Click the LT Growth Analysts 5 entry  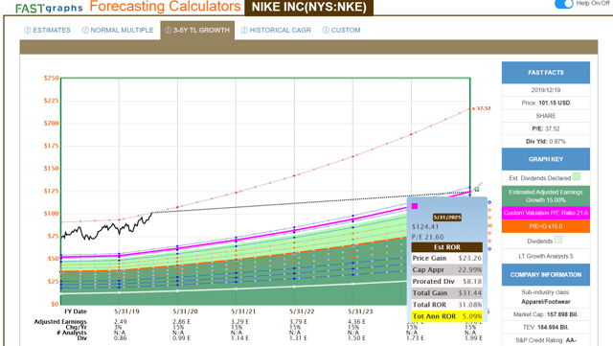(x=546, y=256)
